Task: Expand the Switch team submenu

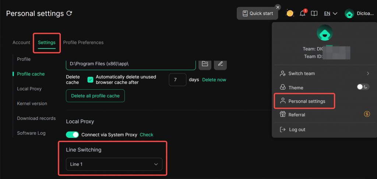Action: [x=324, y=74]
